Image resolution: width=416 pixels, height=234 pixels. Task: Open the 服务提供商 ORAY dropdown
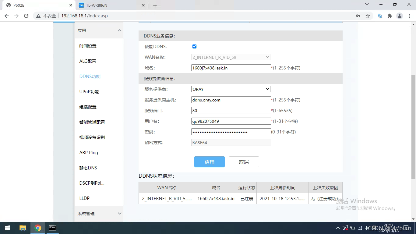pyautogui.click(x=231, y=89)
